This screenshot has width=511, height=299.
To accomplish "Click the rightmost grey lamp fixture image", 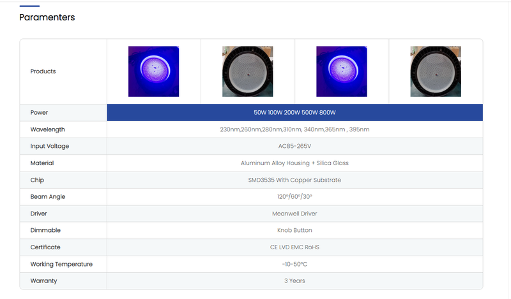I will 436,71.
